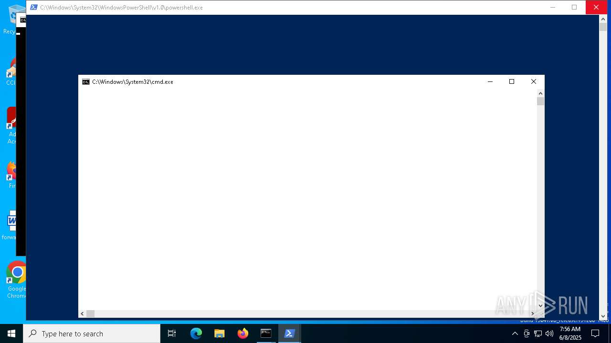611x343 pixels.
Task: Maximize the cmd.exe window
Action: pos(512,81)
